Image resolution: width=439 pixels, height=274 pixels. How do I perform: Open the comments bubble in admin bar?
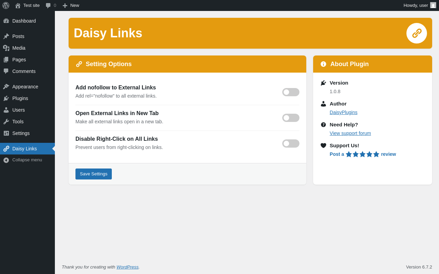(x=51, y=5)
